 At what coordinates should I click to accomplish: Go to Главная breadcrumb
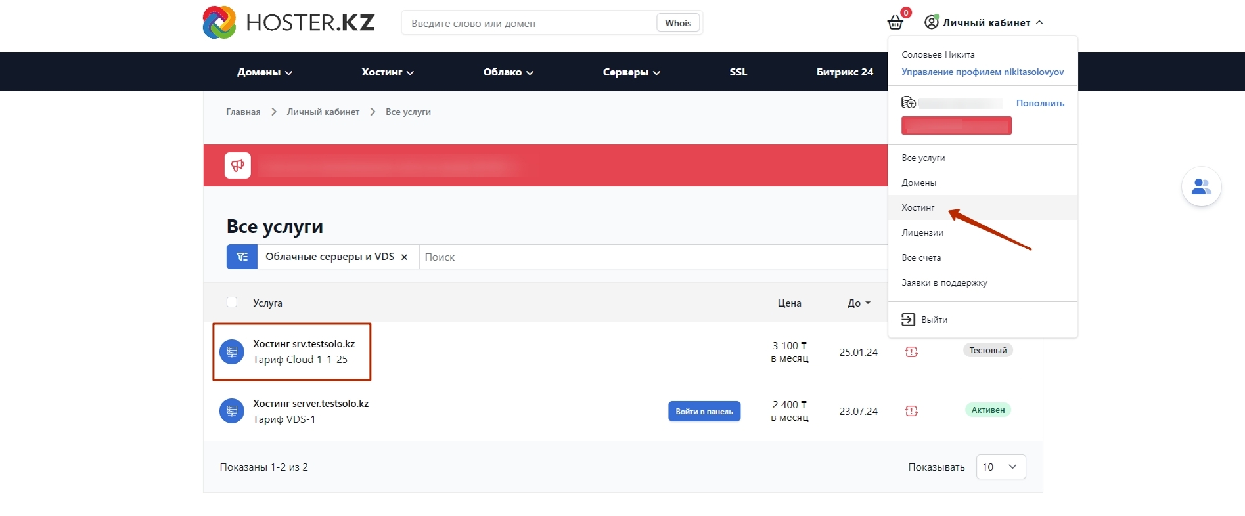[x=243, y=112]
